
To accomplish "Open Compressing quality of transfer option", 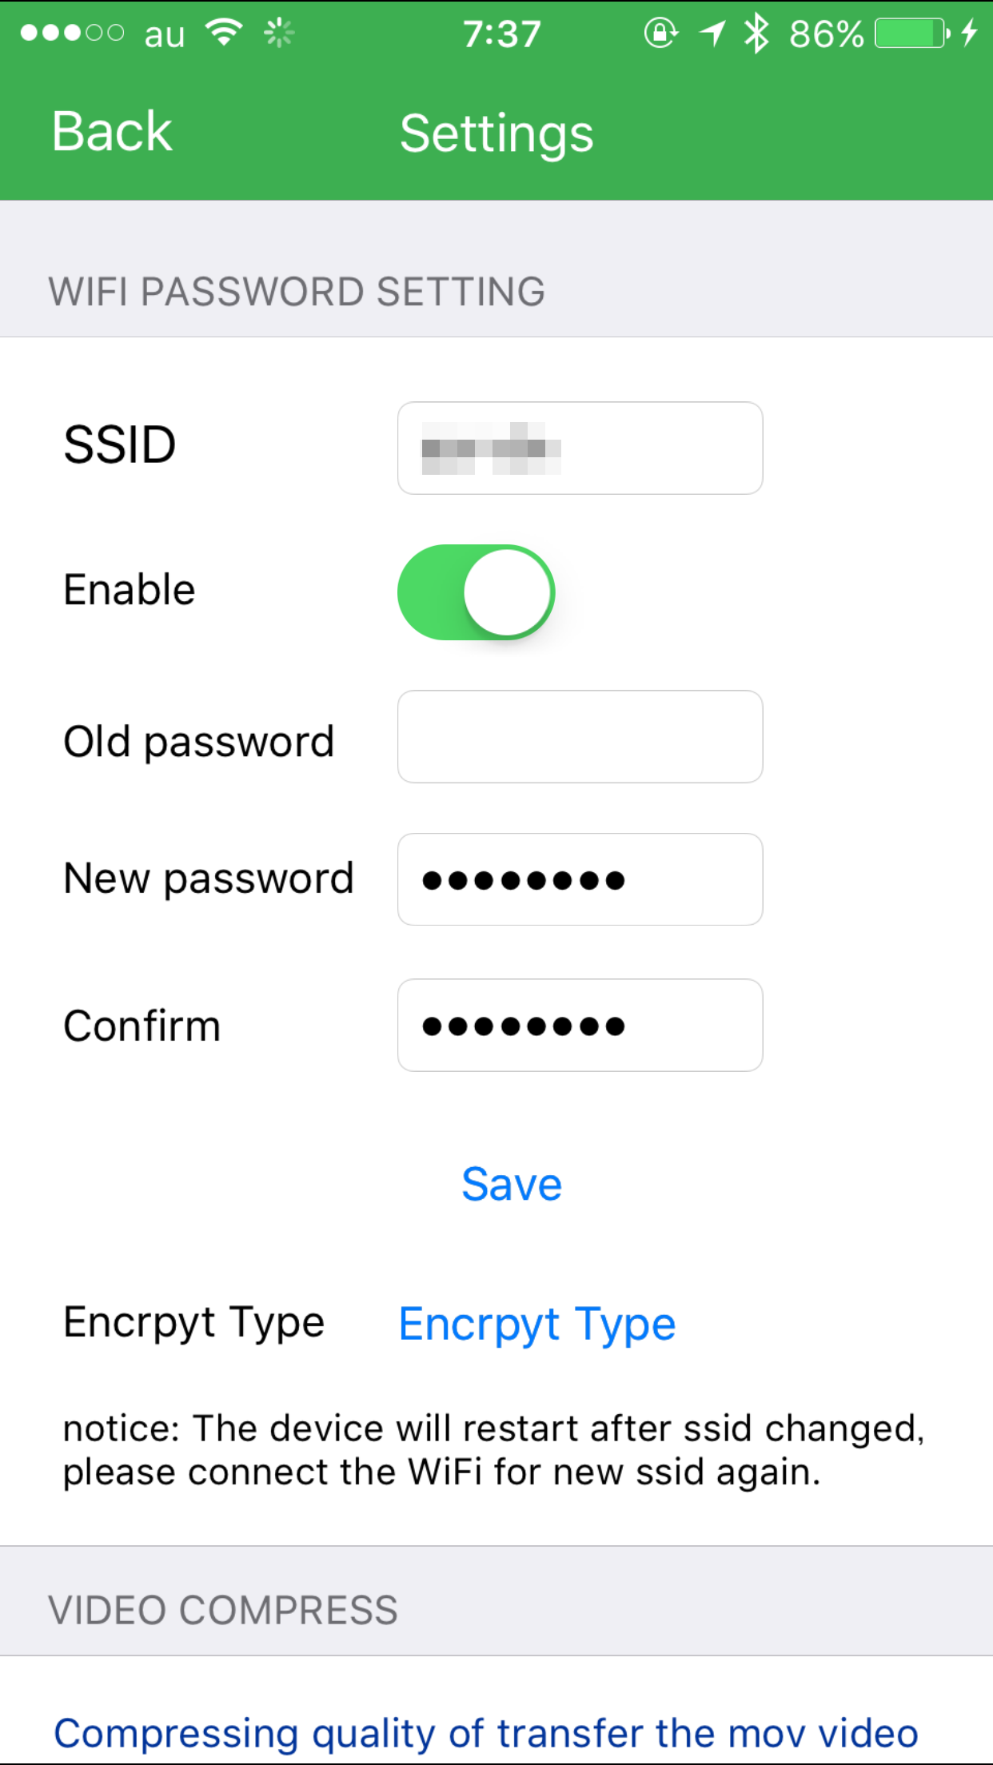I will pos(486,1733).
